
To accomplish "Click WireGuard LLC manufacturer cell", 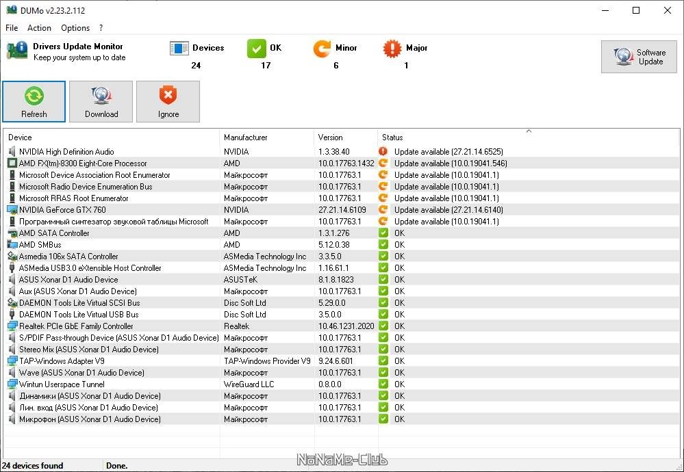I will click(x=249, y=384).
